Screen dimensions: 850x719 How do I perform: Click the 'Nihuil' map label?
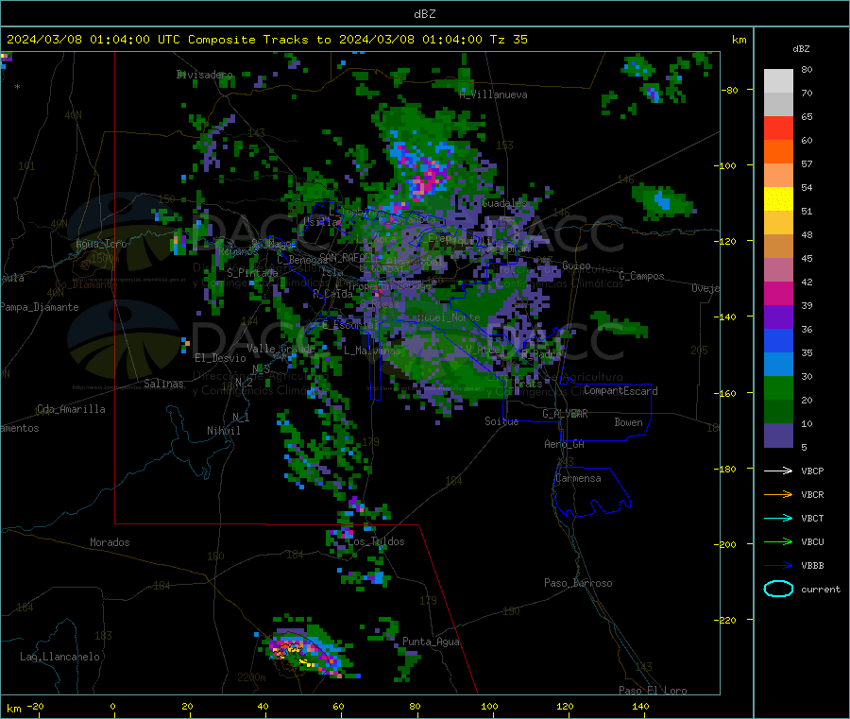[x=224, y=431]
